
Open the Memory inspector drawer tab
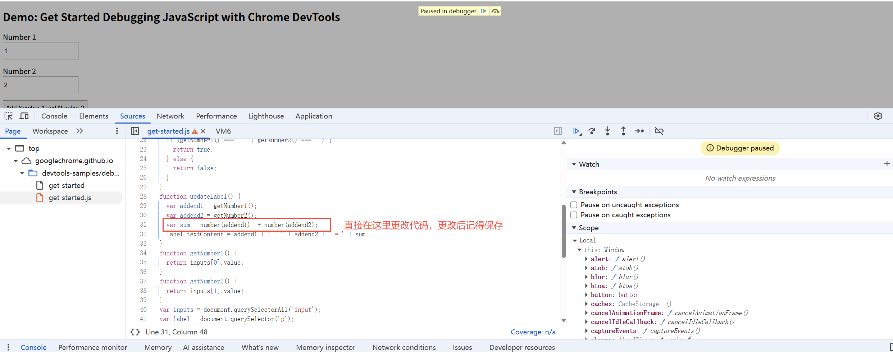[325, 347]
